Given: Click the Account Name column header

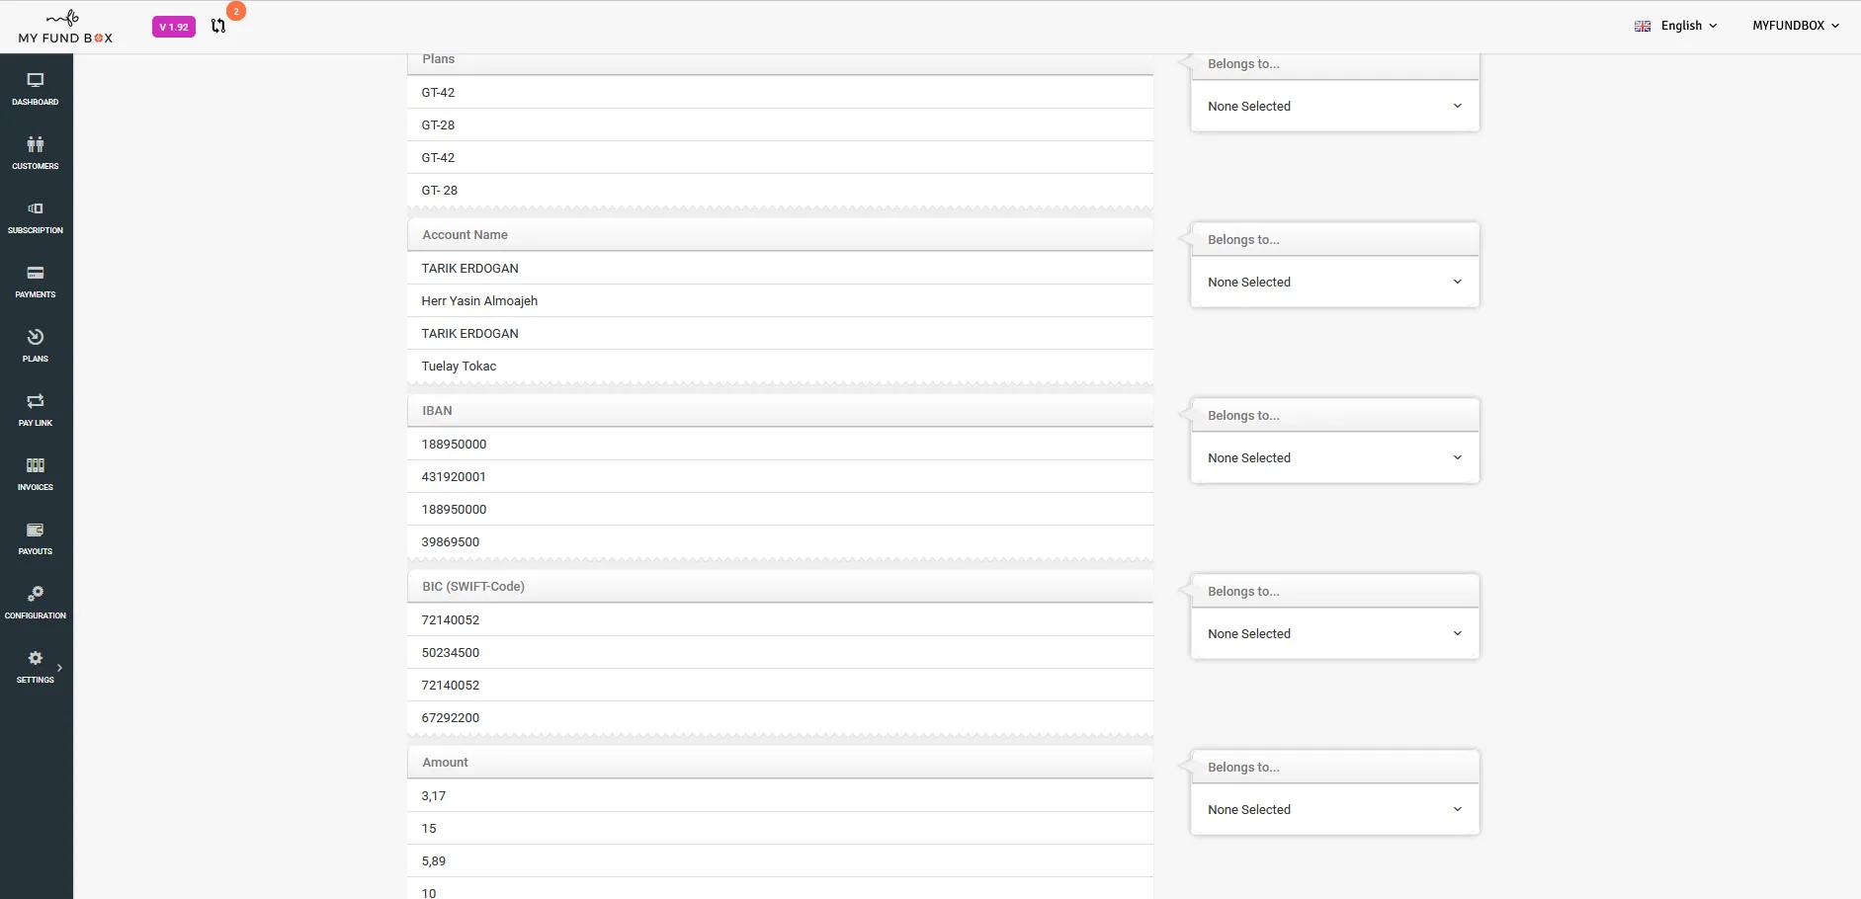Looking at the screenshot, I should pos(780,235).
